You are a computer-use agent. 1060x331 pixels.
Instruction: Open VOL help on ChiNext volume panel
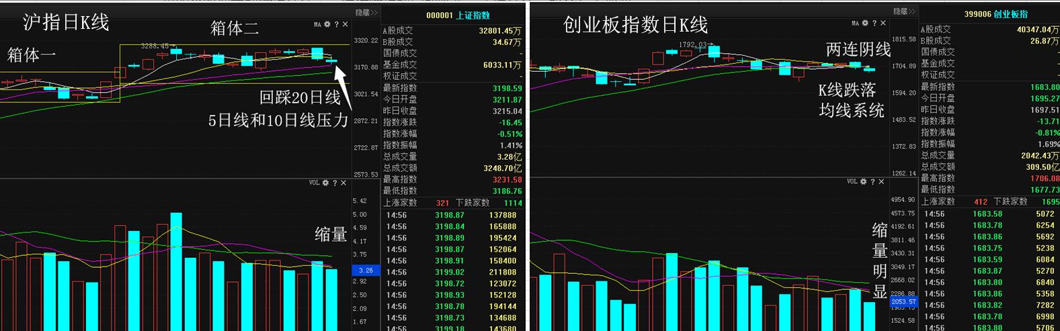pyautogui.click(x=872, y=181)
